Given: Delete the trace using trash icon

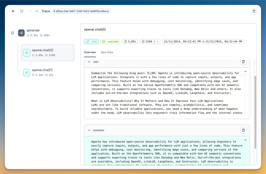Looking at the screenshot, I should tap(254, 11).
